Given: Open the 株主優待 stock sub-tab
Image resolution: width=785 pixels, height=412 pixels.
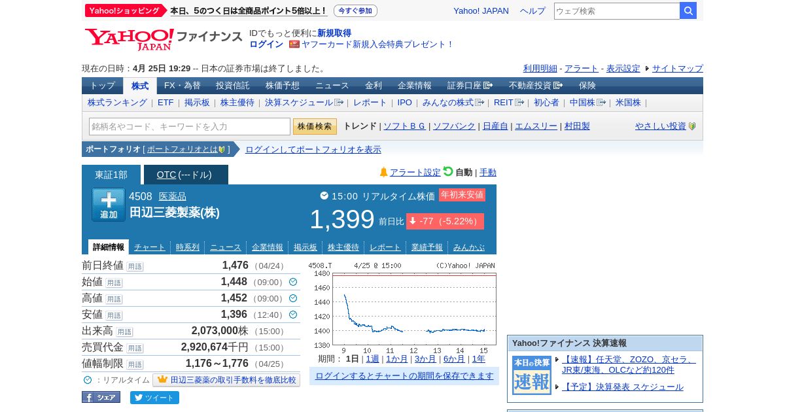Looking at the screenshot, I should (343, 247).
